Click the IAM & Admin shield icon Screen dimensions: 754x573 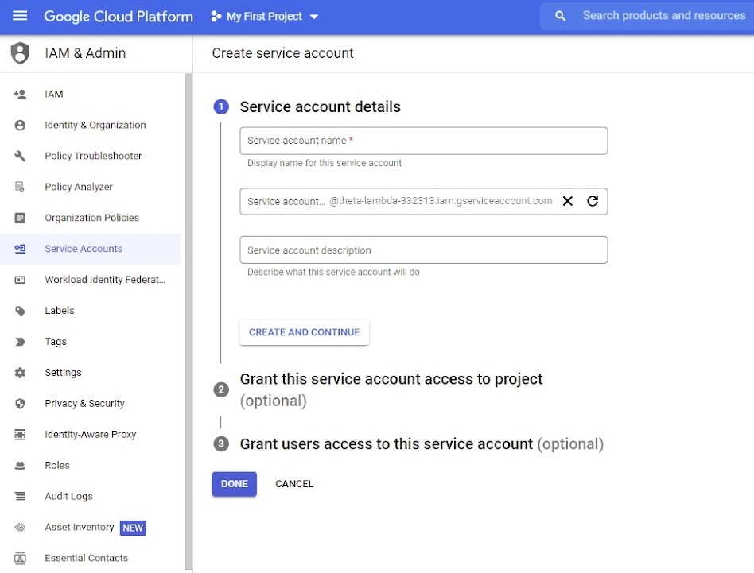(x=20, y=52)
